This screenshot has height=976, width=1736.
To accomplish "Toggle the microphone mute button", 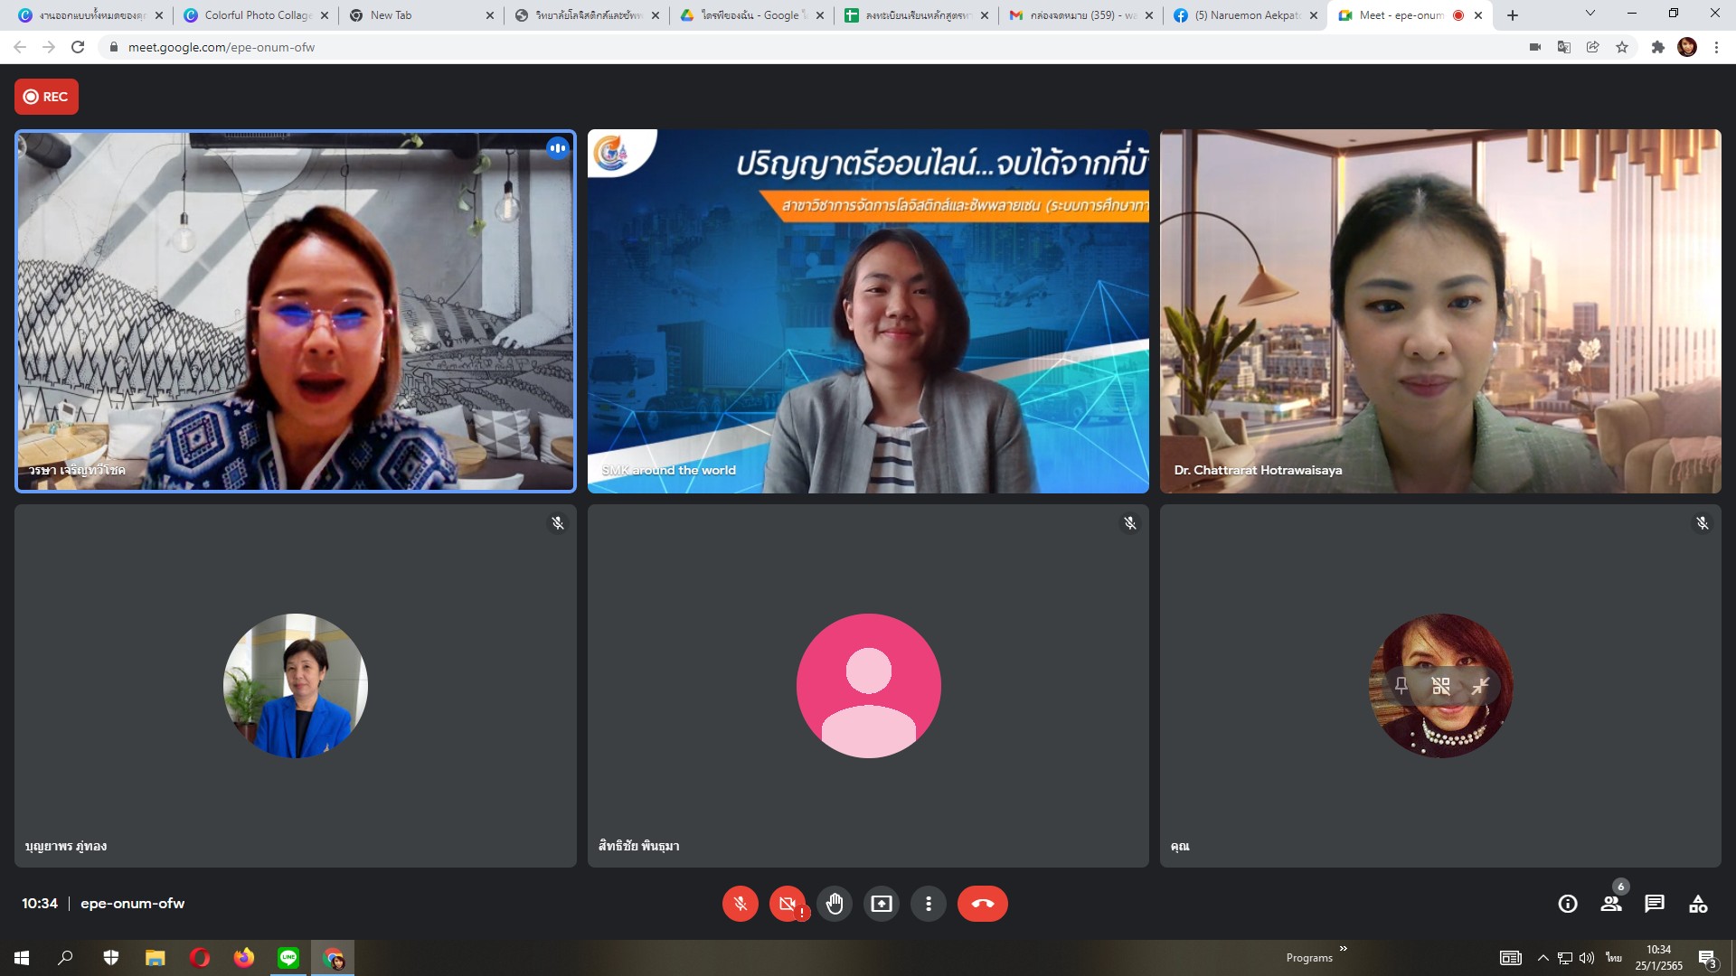I will pyautogui.click(x=740, y=904).
